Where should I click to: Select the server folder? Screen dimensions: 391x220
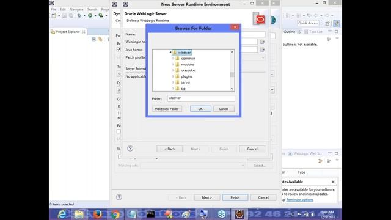coord(186,82)
